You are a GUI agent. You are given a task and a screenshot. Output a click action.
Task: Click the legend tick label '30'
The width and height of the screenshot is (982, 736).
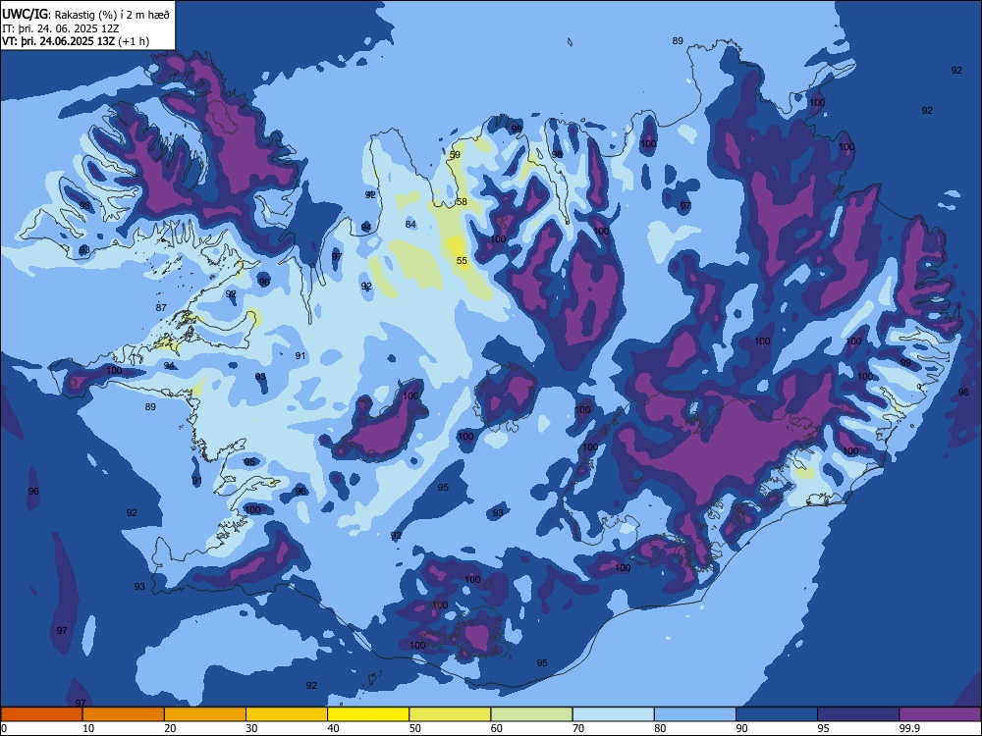click(x=251, y=728)
